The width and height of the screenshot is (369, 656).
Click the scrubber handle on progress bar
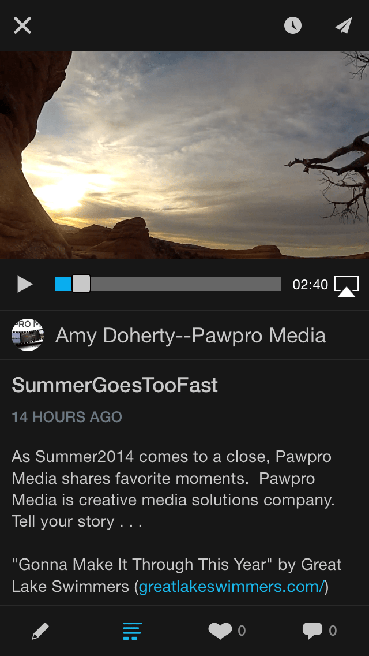pyautogui.click(x=81, y=284)
